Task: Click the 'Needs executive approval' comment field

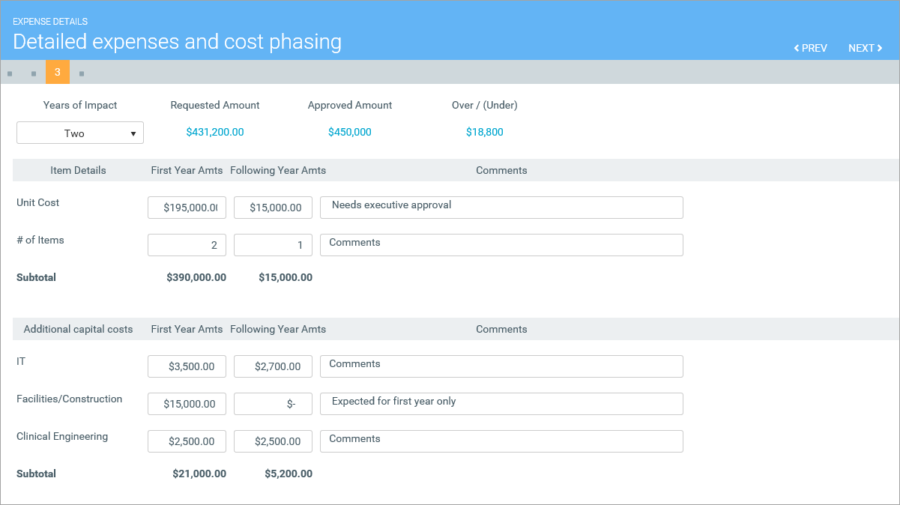Action: 501,208
